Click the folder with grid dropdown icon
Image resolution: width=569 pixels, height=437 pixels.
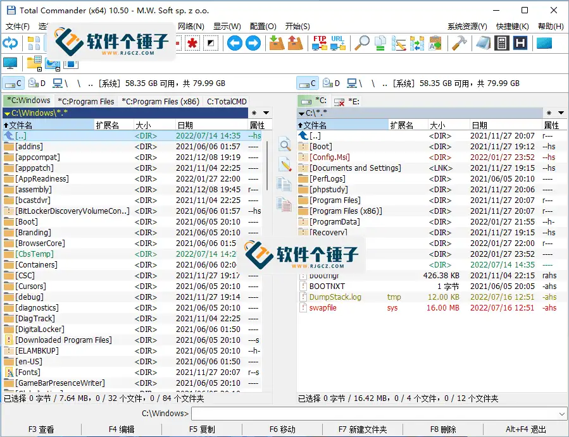point(34,63)
